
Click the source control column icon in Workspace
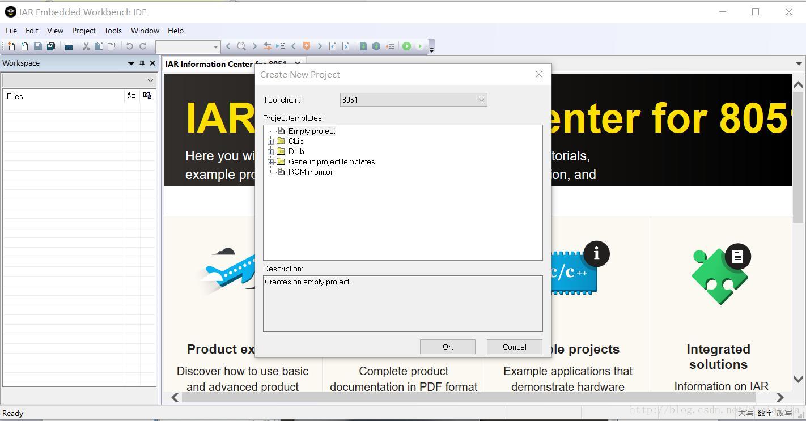click(x=147, y=96)
